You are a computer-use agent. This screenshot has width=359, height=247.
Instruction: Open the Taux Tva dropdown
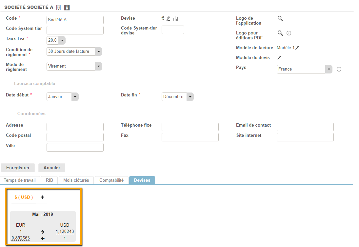click(62, 40)
